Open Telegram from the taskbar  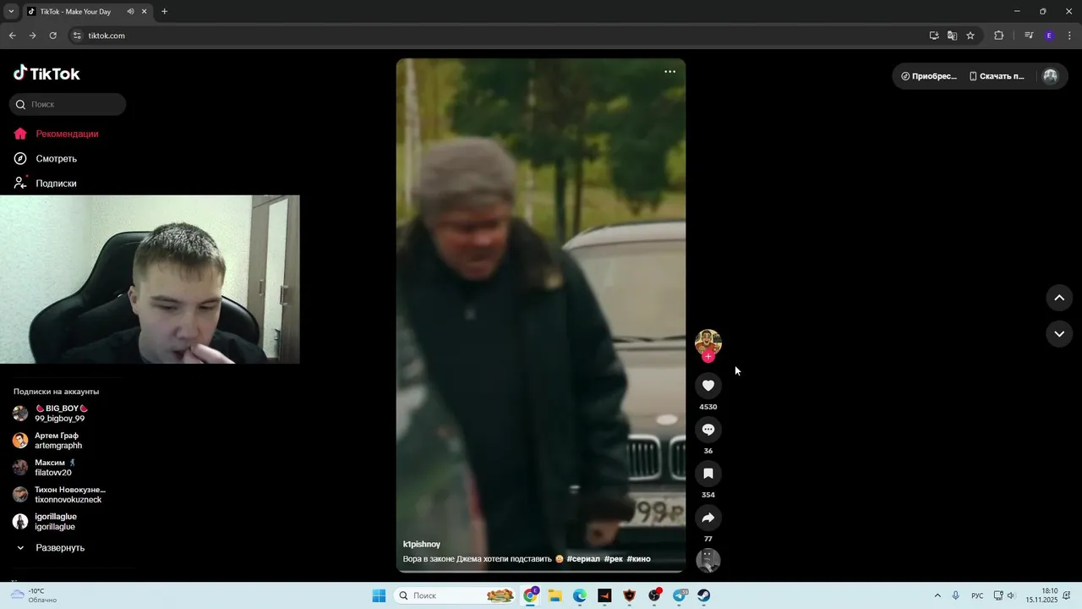pos(680,595)
